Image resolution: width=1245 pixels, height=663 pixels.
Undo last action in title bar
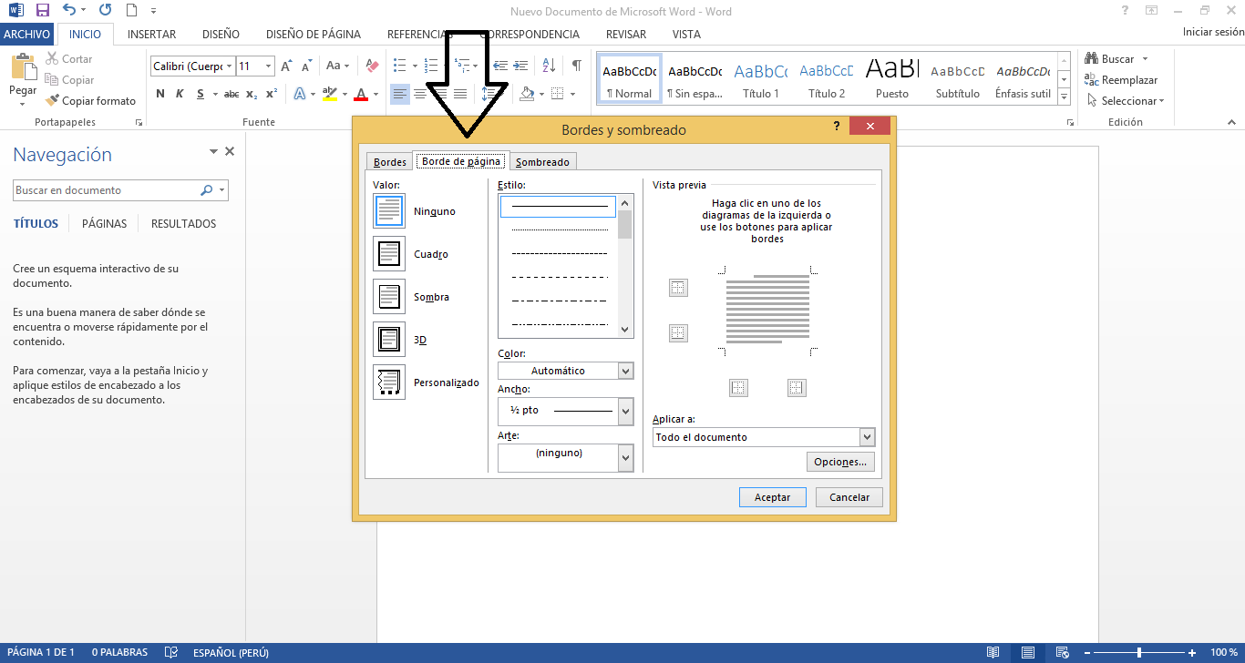(69, 11)
